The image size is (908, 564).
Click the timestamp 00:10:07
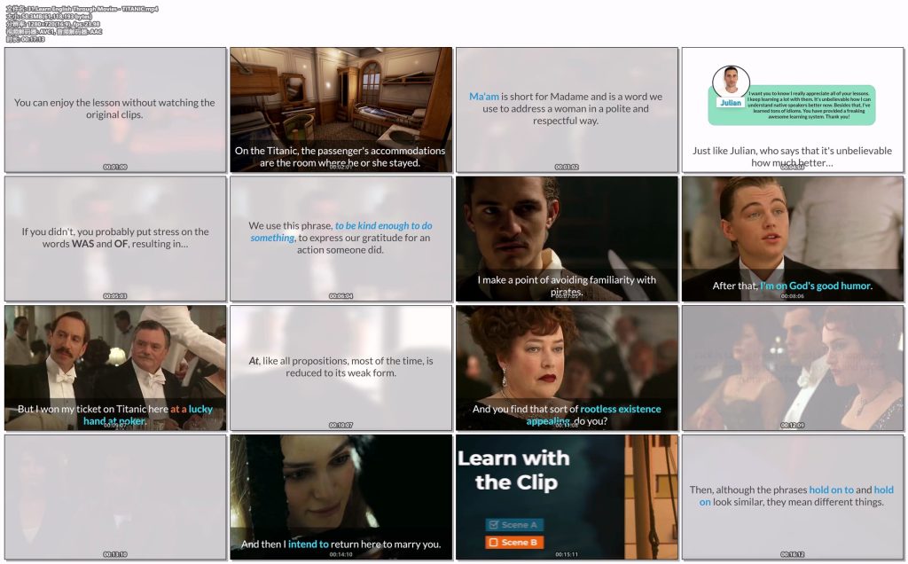pos(341,425)
